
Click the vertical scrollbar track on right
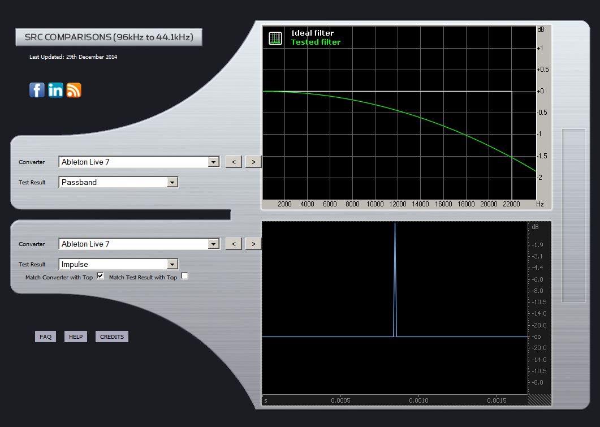click(573, 215)
